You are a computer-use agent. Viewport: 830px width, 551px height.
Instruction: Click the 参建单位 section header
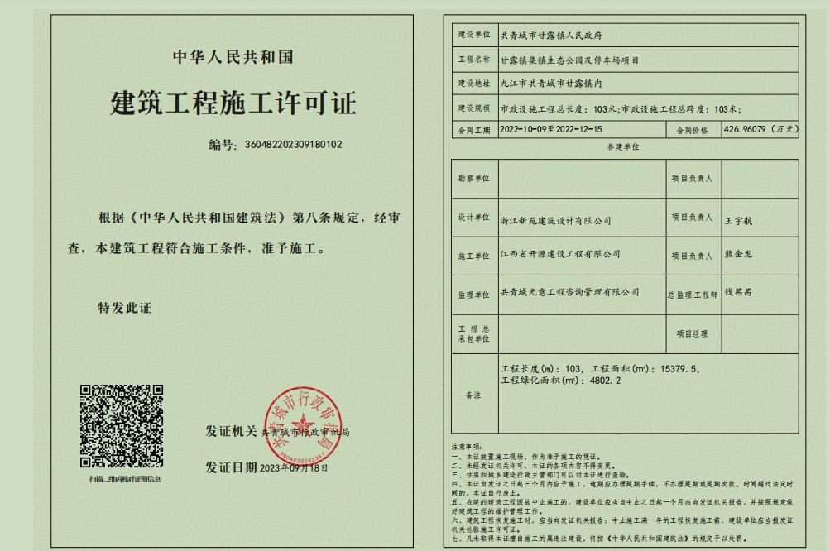pos(624,146)
